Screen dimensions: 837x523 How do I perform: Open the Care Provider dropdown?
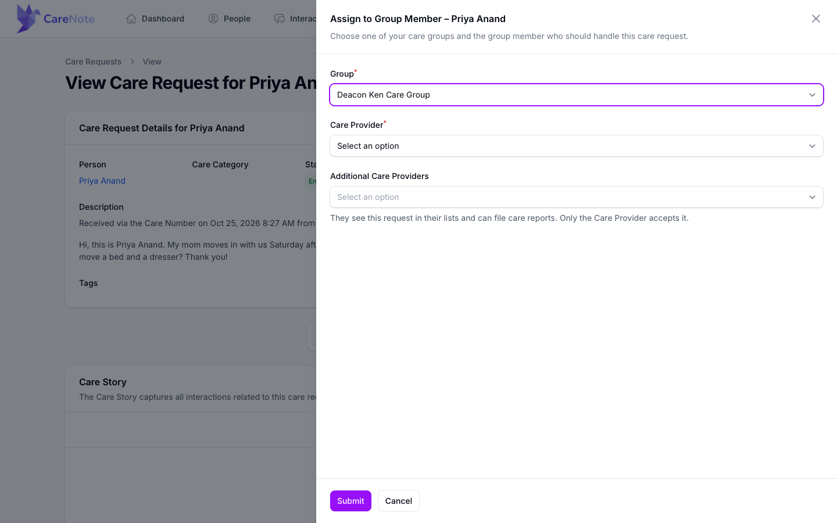click(577, 146)
